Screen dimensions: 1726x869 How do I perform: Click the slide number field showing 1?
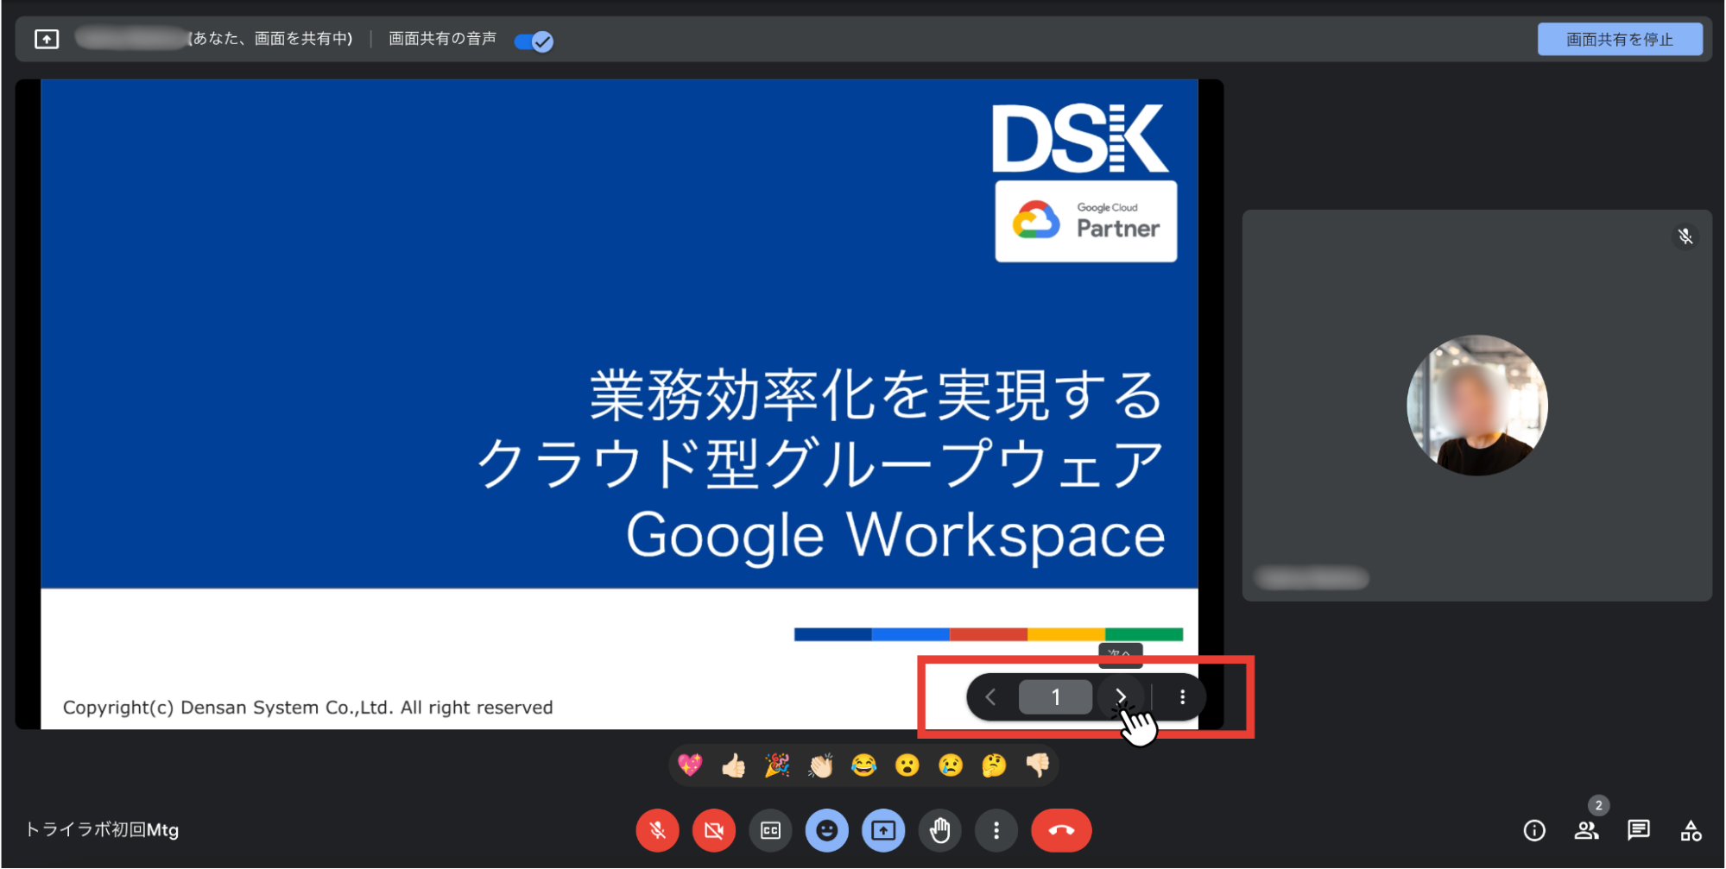coord(1055,697)
